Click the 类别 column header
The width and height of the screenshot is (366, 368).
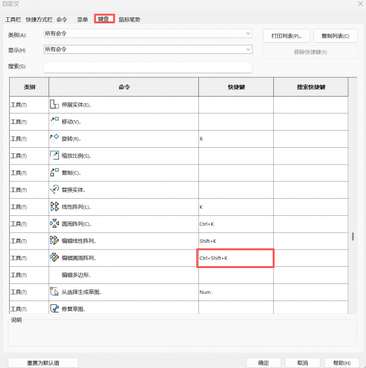29,87
